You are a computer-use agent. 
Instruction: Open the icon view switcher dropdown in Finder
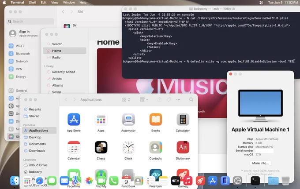[x=126, y=99]
